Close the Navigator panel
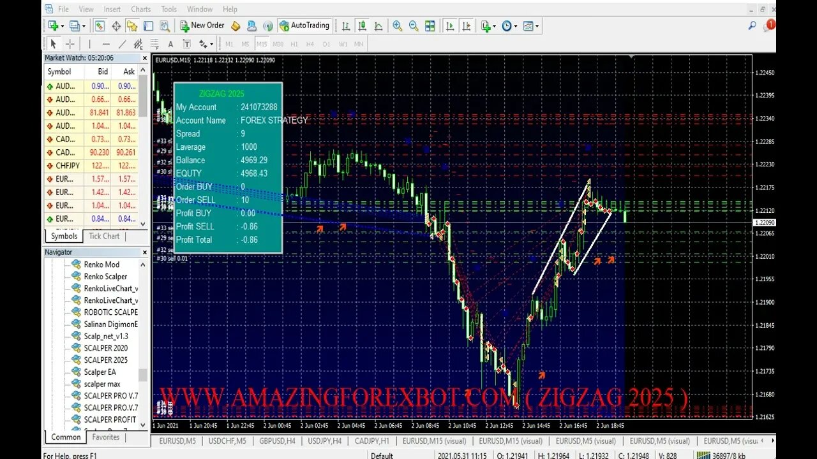 click(x=144, y=252)
